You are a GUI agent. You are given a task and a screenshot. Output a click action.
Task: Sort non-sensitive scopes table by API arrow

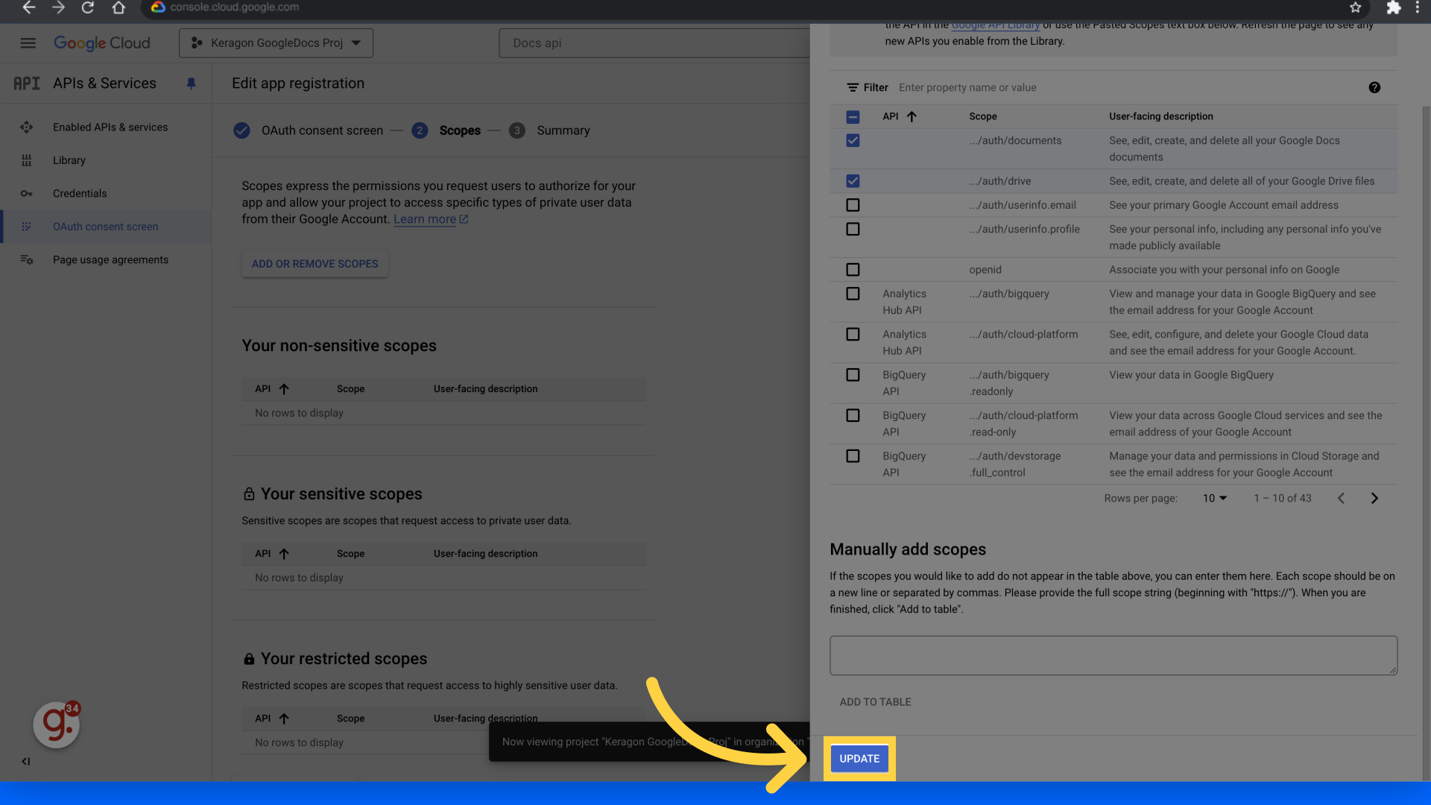coord(284,389)
